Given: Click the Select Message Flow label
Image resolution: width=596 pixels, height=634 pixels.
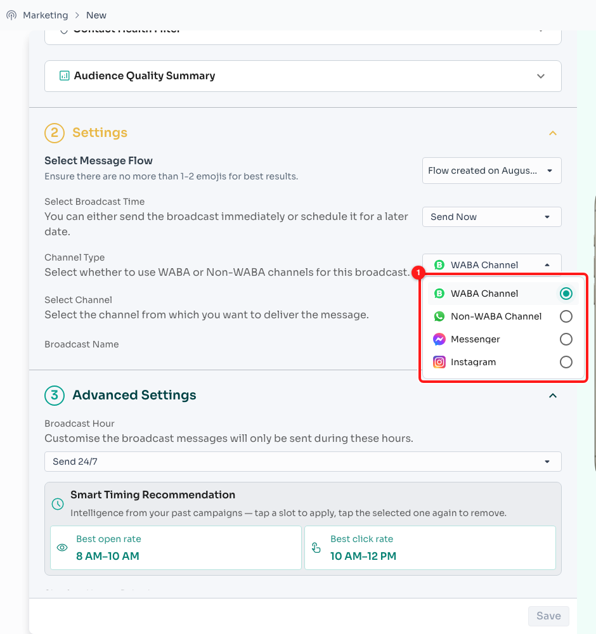Looking at the screenshot, I should (99, 160).
